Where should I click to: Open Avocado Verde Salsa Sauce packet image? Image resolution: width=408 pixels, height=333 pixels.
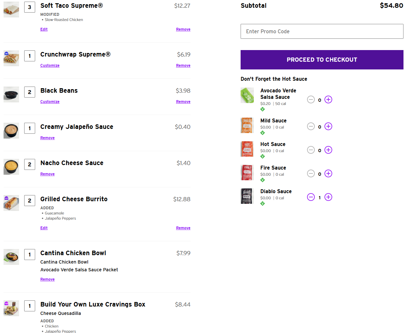click(x=247, y=95)
